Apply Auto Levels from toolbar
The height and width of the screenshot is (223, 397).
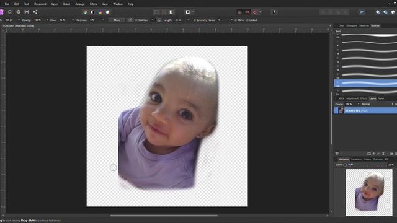(x=85, y=12)
